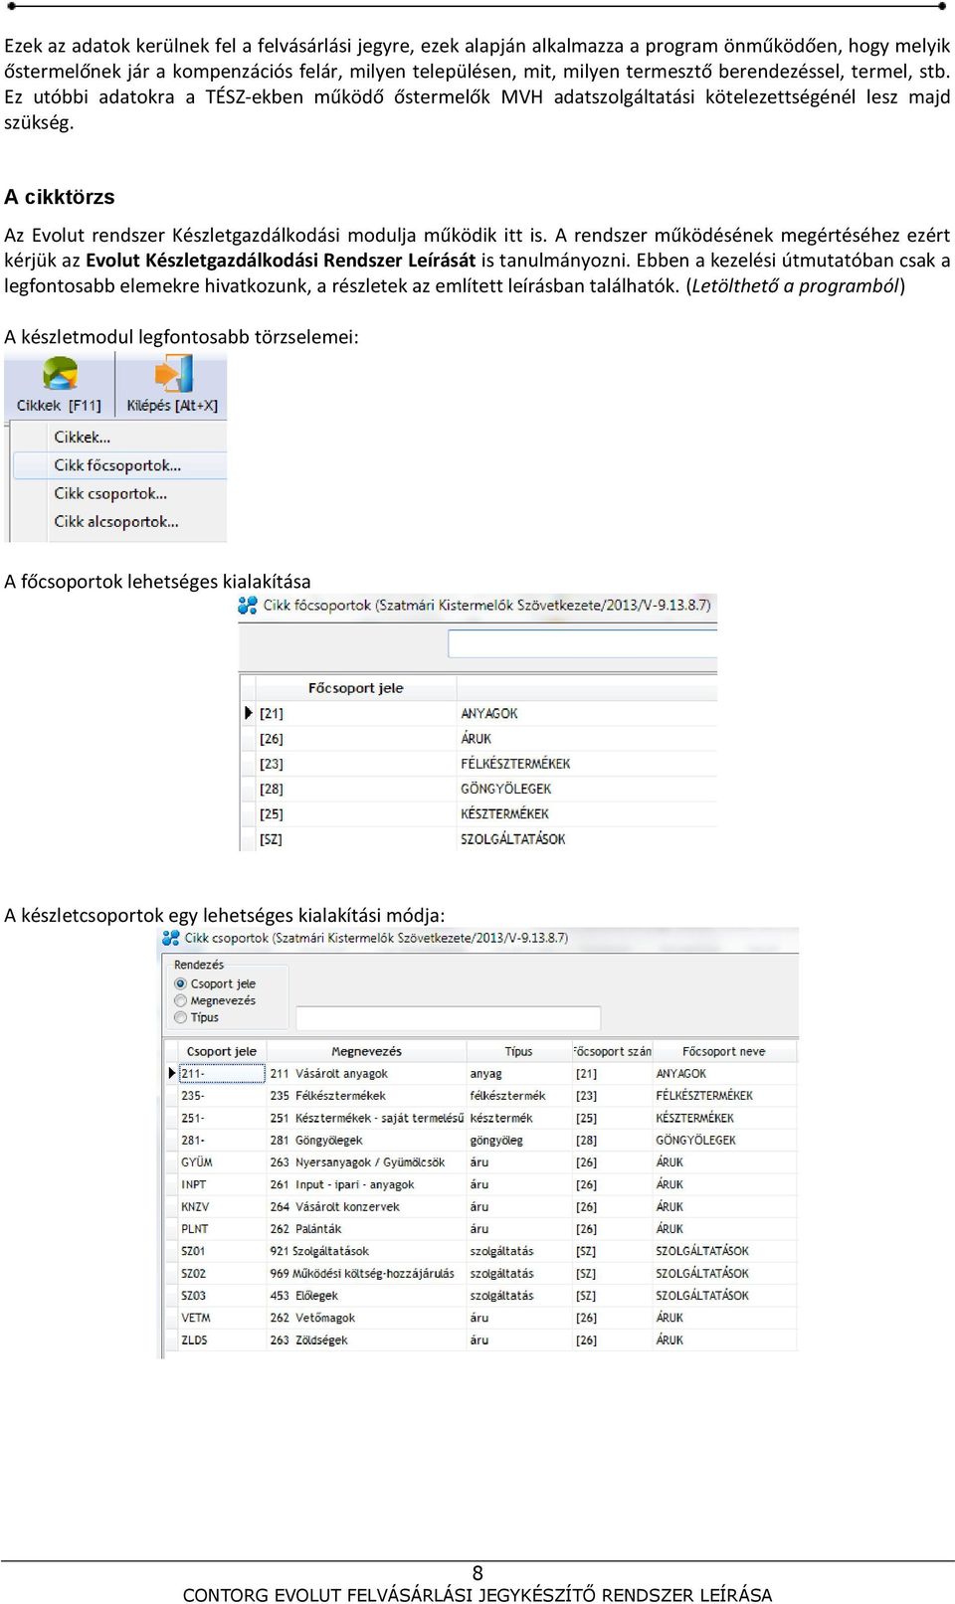Click the search field in Cikk csoportok window
955x1604 pixels.
point(449,1018)
